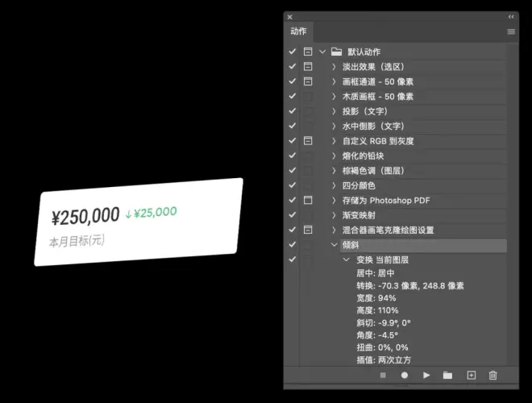Delete action with the trash icon
Image resolution: width=532 pixels, height=403 pixels.
coord(493,375)
